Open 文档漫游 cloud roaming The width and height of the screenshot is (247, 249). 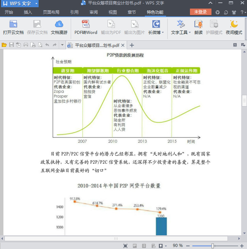point(59,27)
